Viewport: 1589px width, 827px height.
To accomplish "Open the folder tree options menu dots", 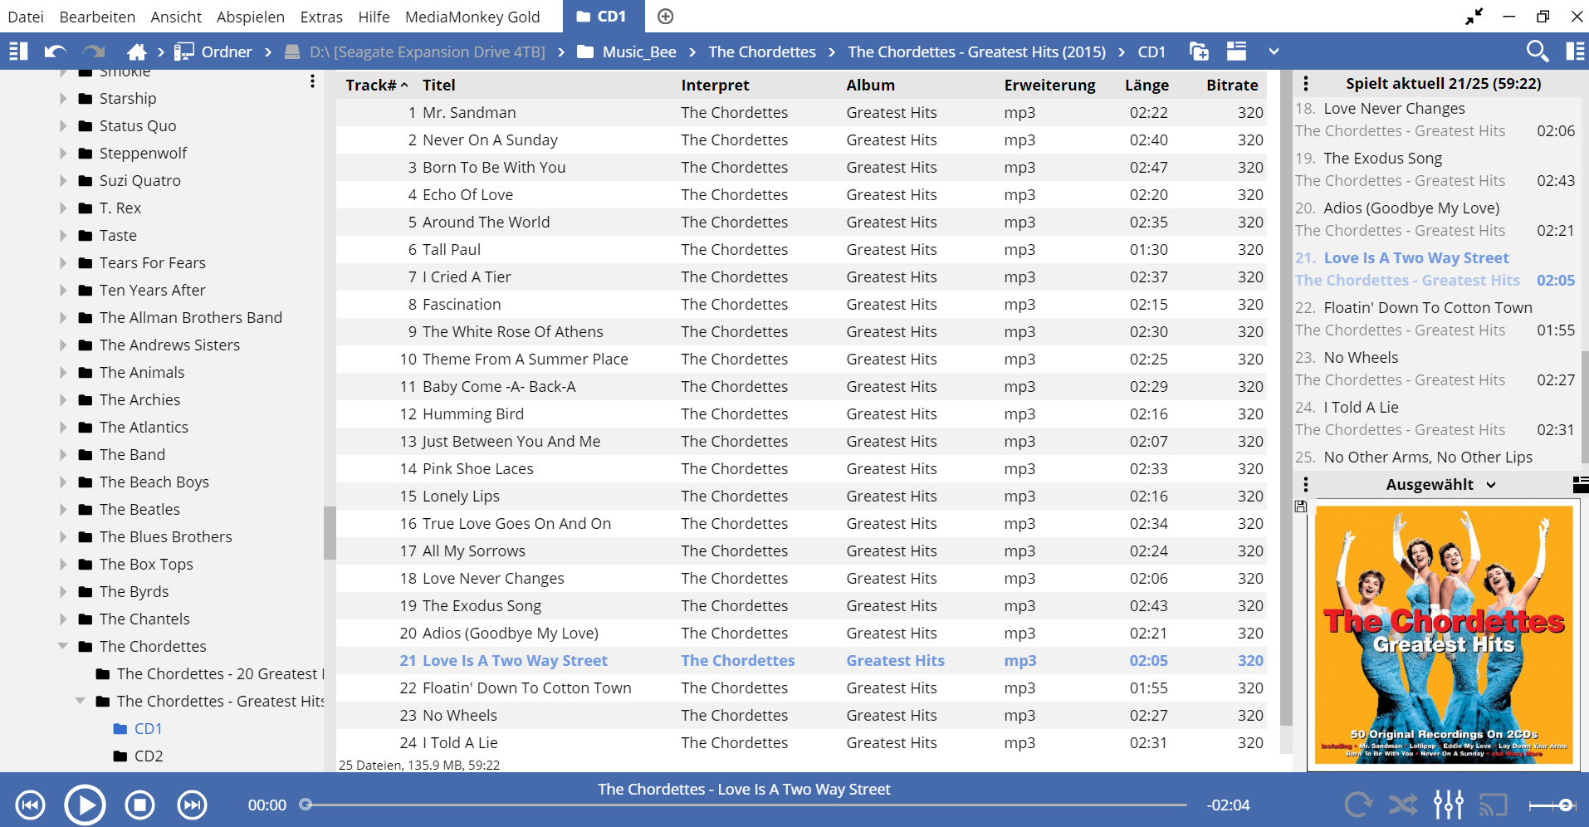I will pyautogui.click(x=312, y=81).
